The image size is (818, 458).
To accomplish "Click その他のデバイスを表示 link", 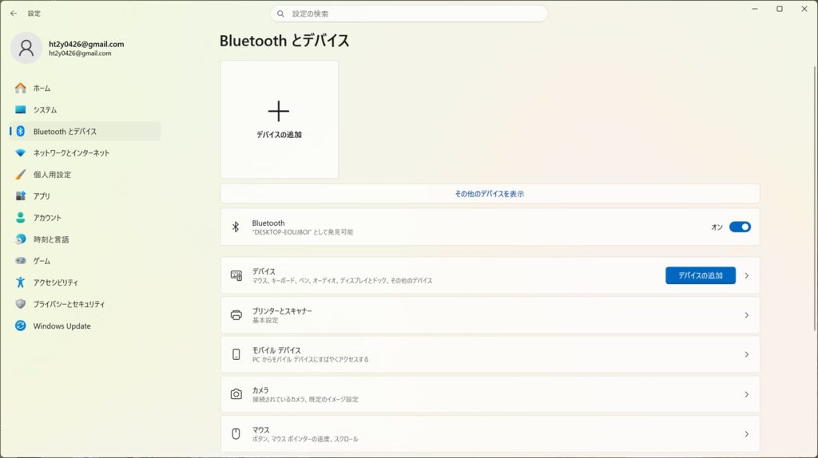I will [x=490, y=194].
